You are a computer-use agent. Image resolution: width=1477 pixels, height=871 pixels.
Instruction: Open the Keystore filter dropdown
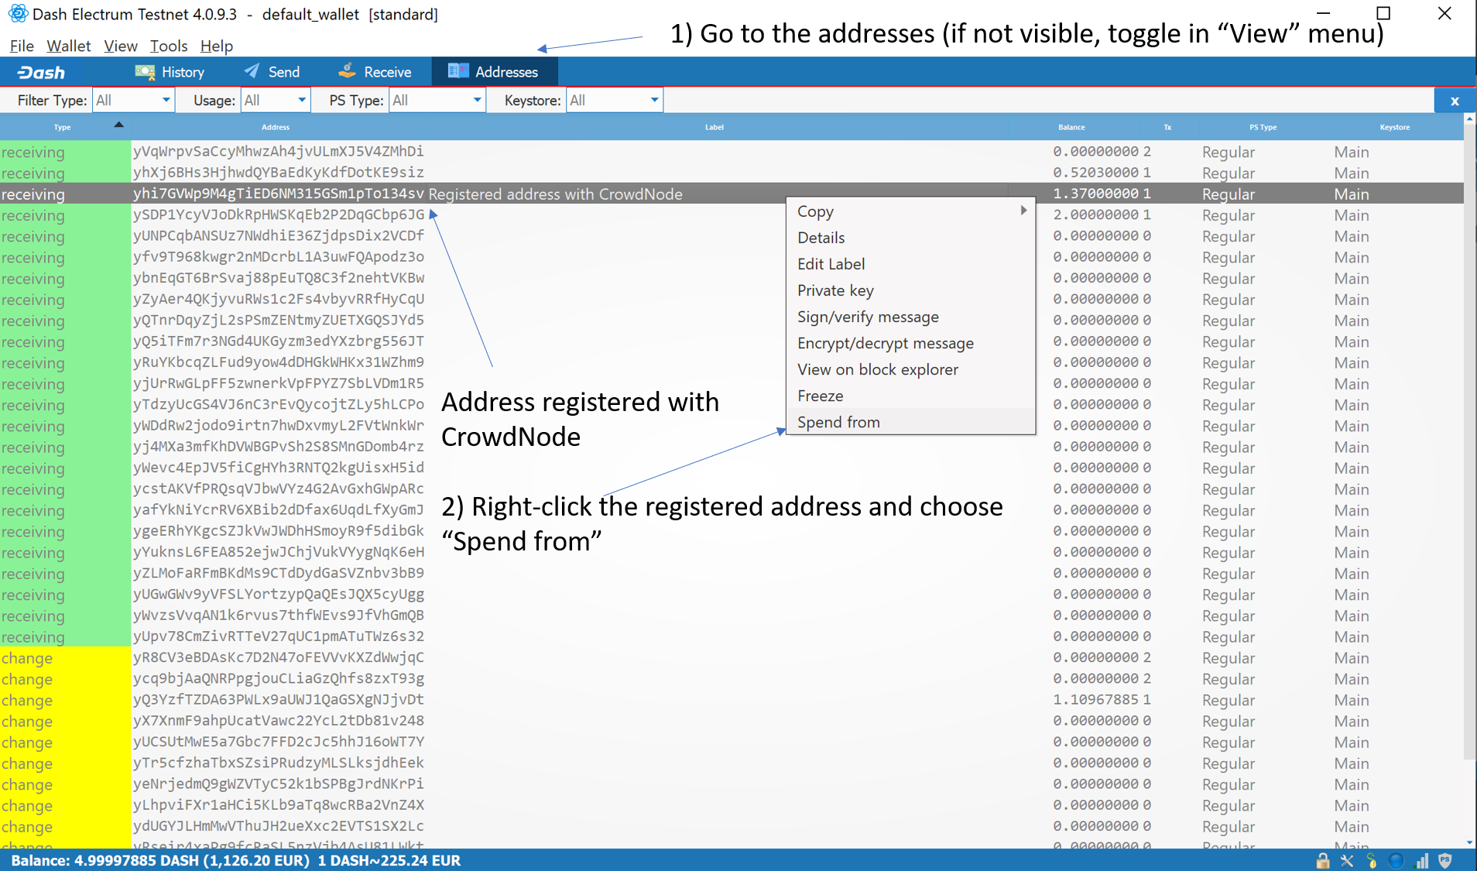click(x=615, y=100)
